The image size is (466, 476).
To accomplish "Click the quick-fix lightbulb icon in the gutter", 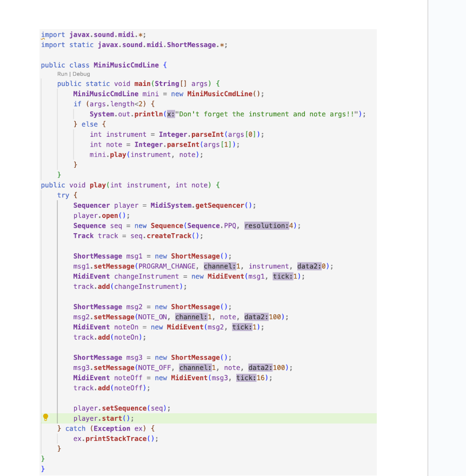I will (x=45, y=418).
